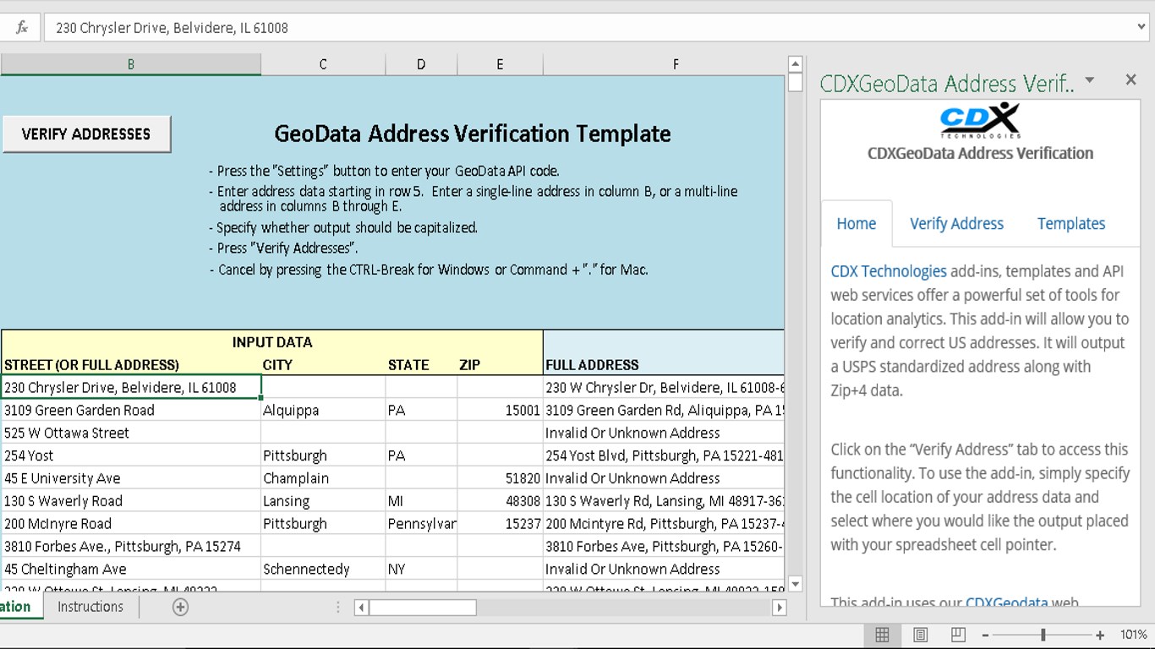Select column C header
The image size is (1155, 649).
click(323, 64)
